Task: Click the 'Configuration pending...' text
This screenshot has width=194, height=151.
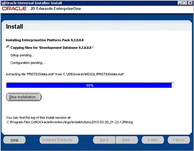Action: 28,63
